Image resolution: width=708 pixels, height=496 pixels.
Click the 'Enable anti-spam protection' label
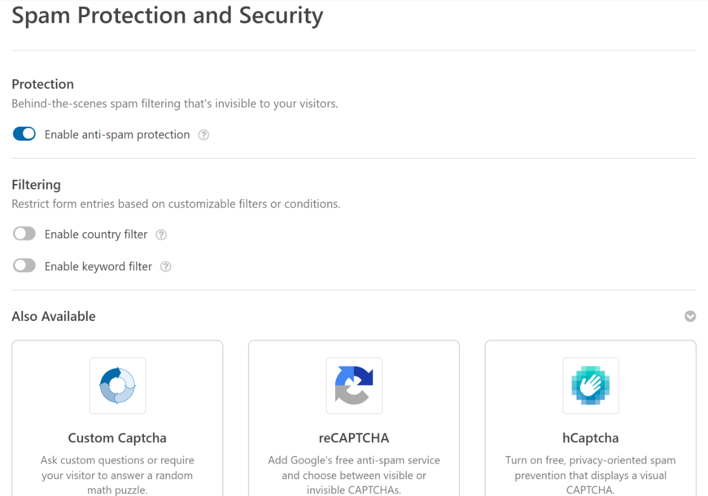tap(117, 134)
